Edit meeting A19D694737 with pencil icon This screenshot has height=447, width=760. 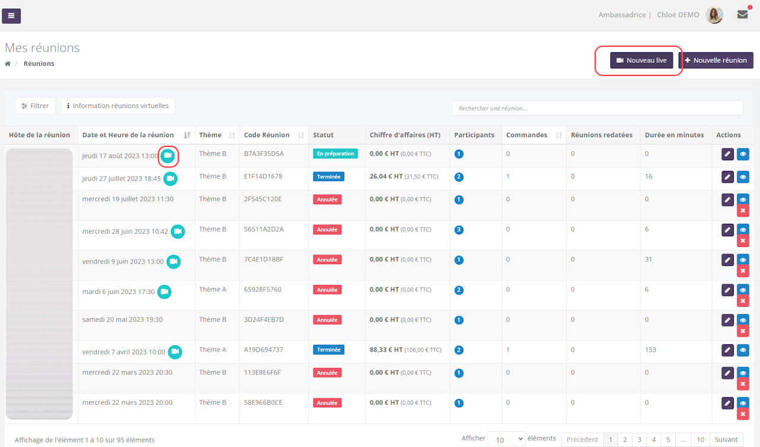(x=727, y=350)
